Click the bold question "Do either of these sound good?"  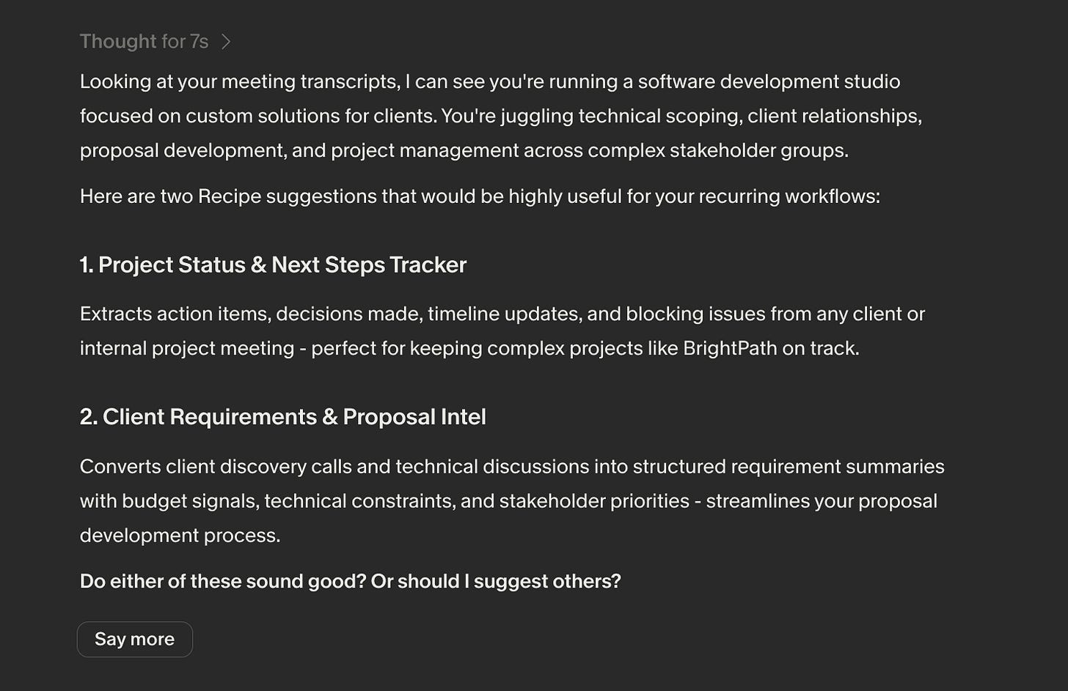[223, 581]
